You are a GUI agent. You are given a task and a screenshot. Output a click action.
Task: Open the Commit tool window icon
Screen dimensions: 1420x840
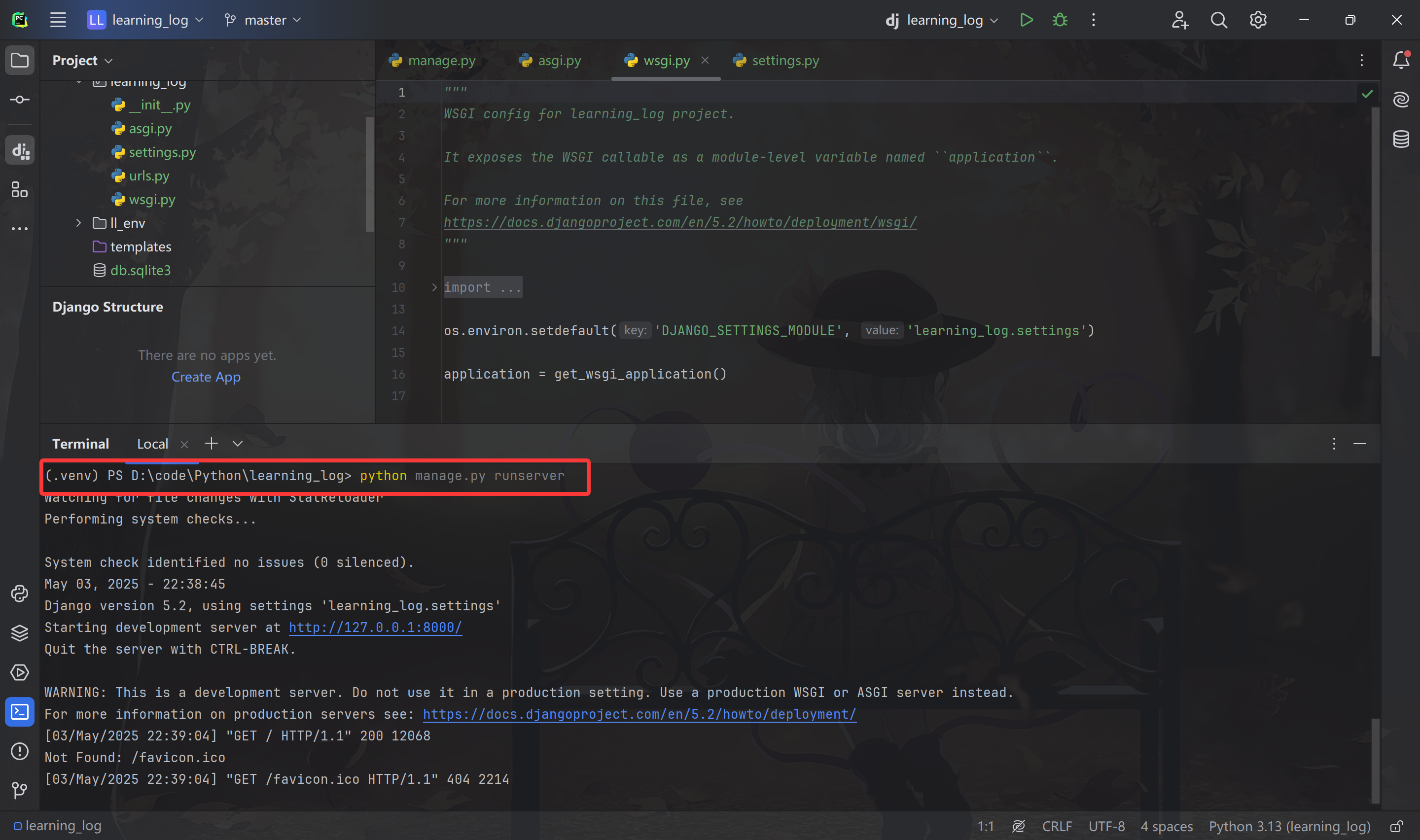pyautogui.click(x=20, y=100)
